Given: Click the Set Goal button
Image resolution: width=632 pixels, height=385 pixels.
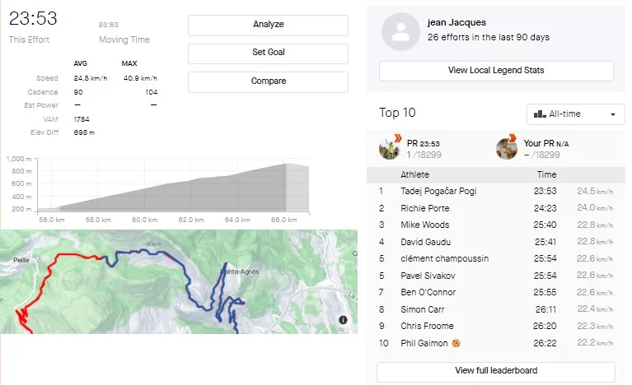Looking at the screenshot, I should click(x=268, y=53).
